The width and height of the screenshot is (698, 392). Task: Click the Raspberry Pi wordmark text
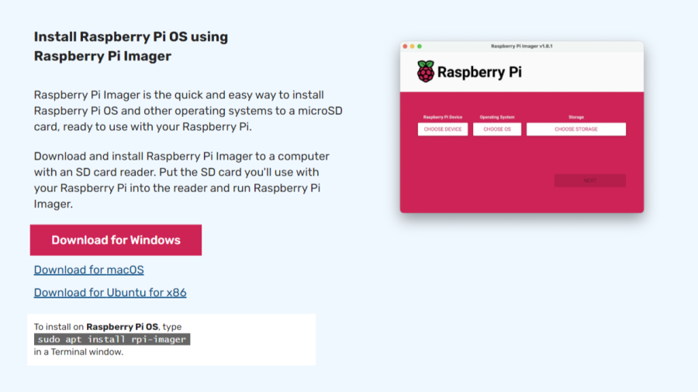pyautogui.click(x=479, y=72)
